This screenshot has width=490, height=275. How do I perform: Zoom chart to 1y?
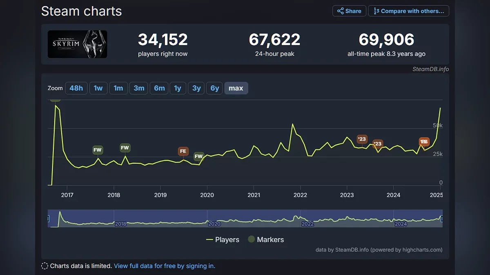178,88
